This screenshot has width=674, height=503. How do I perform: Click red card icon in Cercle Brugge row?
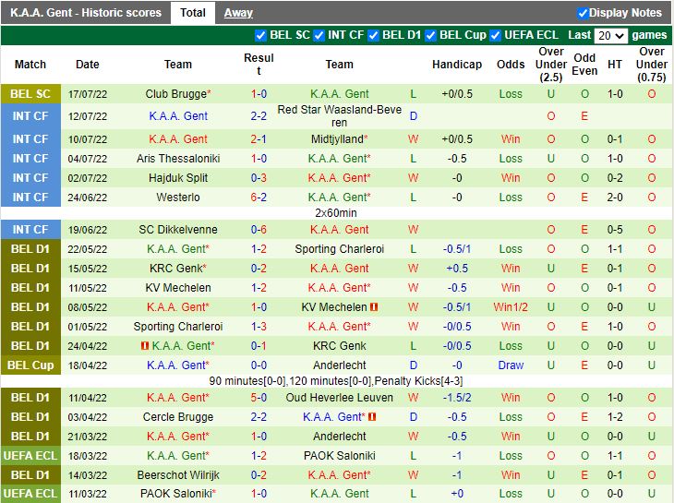click(x=372, y=416)
